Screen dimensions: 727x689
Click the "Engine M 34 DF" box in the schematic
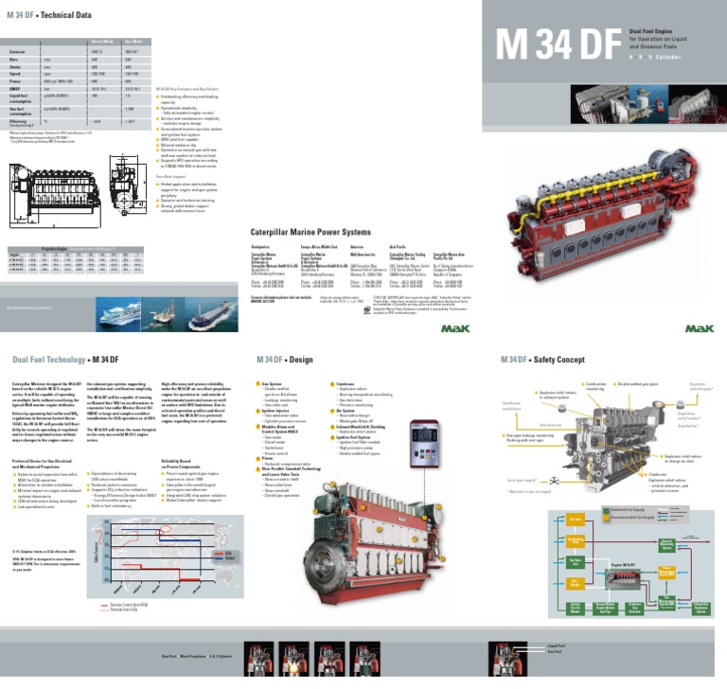[x=623, y=579]
